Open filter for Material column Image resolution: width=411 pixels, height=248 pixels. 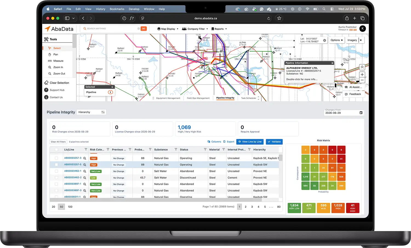(x=224, y=149)
